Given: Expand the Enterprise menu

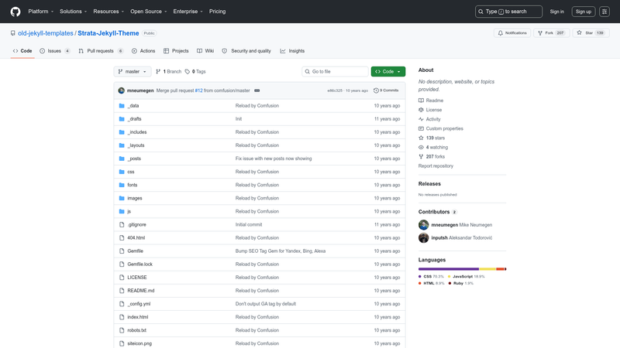Looking at the screenshot, I should coord(188,12).
